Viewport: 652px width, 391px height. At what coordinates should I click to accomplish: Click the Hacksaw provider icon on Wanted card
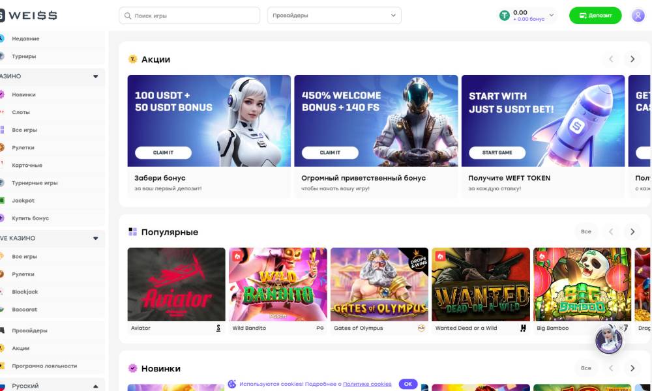coord(523,328)
